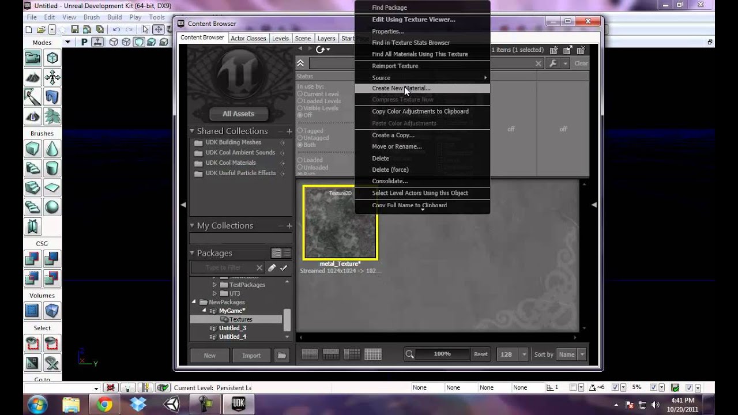This screenshot has height=415, width=738.
Task: Apply CSG Add operation
Action: click(x=32, y=259)
